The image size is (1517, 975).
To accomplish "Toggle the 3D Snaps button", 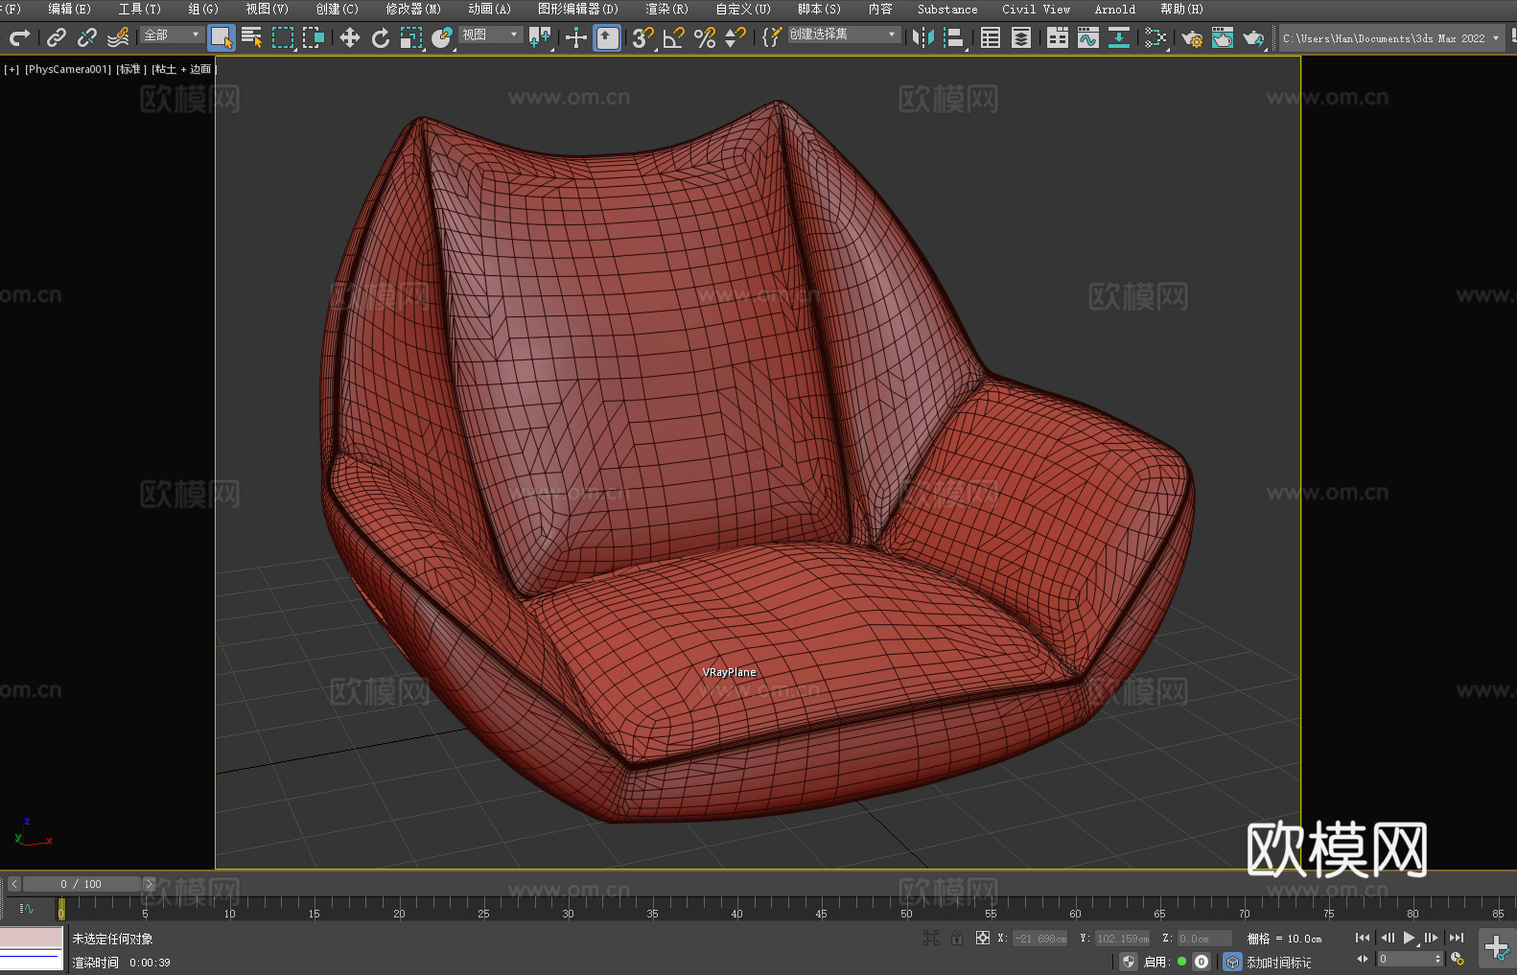I will 643,37.
